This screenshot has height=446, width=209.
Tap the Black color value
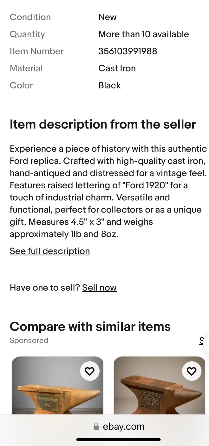pos(109,85)
